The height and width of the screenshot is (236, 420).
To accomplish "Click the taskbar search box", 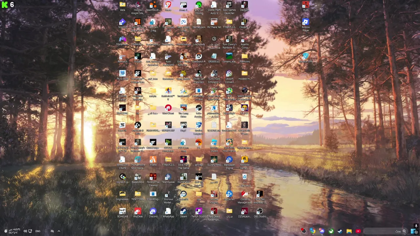I will [x=386, y=231].
